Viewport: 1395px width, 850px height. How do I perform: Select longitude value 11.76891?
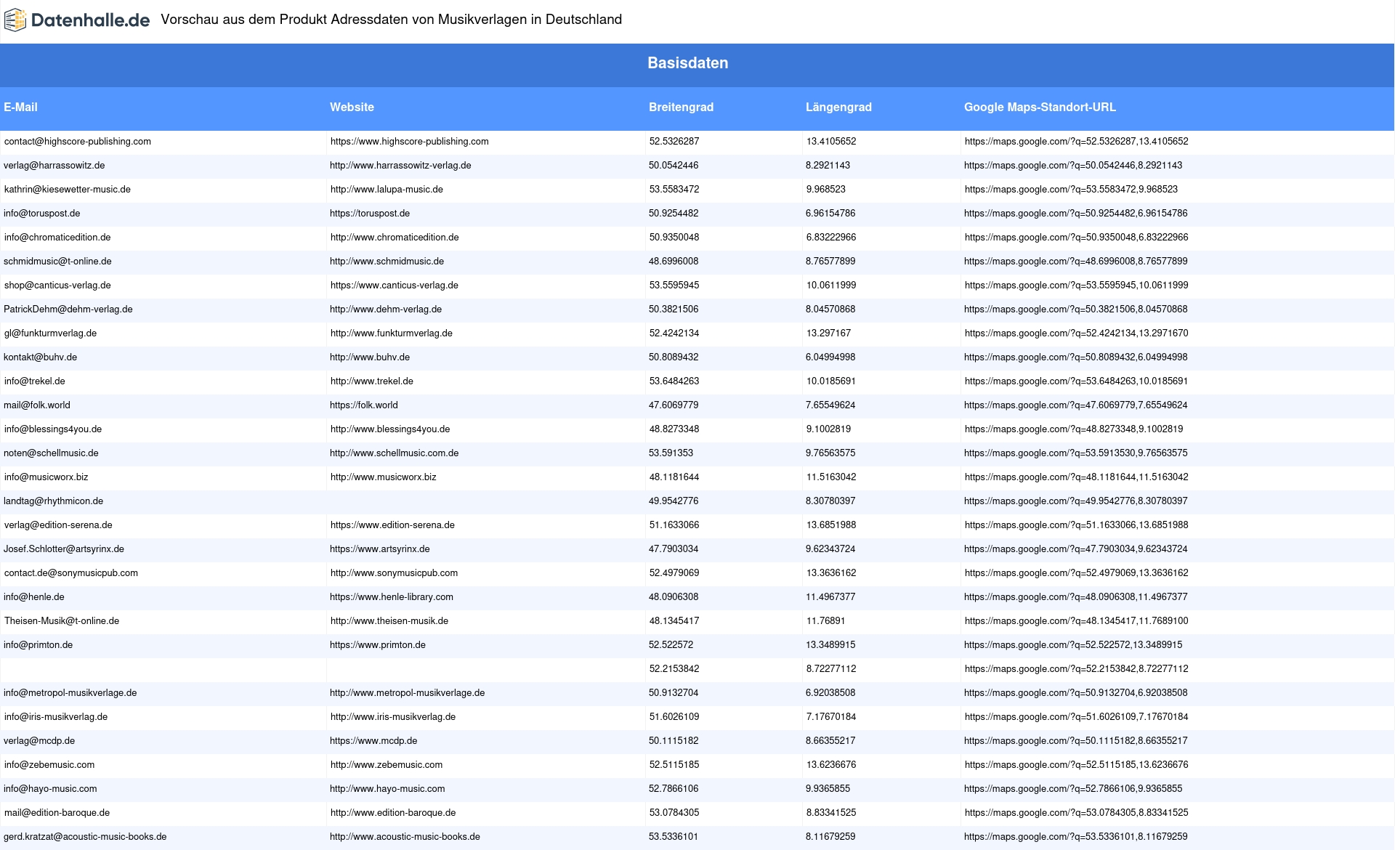826,621
